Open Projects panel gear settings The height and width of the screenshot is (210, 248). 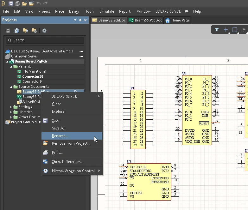[44, 31]
